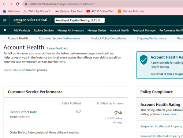
Task: Click the padlock site info icon
Action: [x=26, y=4]
